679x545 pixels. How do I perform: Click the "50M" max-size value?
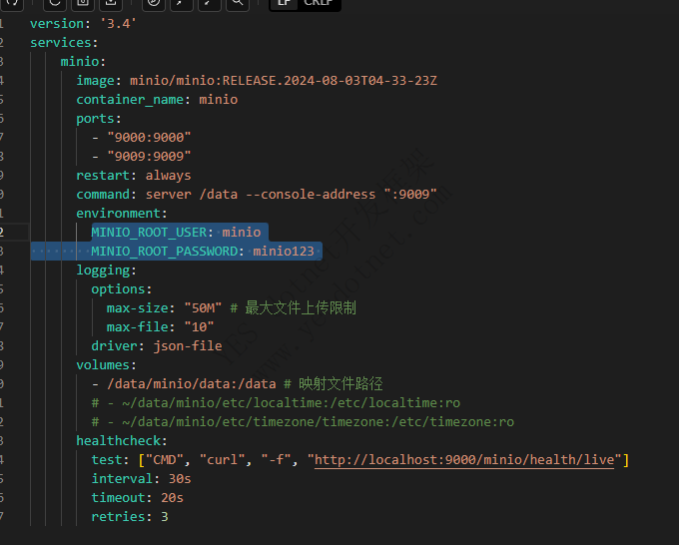pos(203,308)
